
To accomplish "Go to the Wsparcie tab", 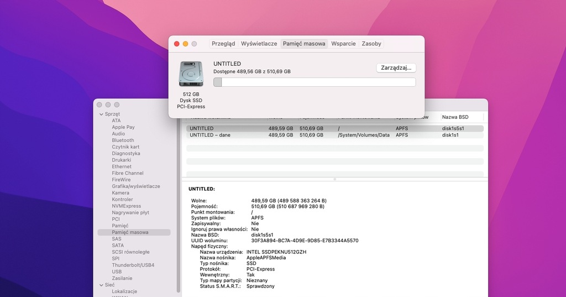I will click(343, 44).
